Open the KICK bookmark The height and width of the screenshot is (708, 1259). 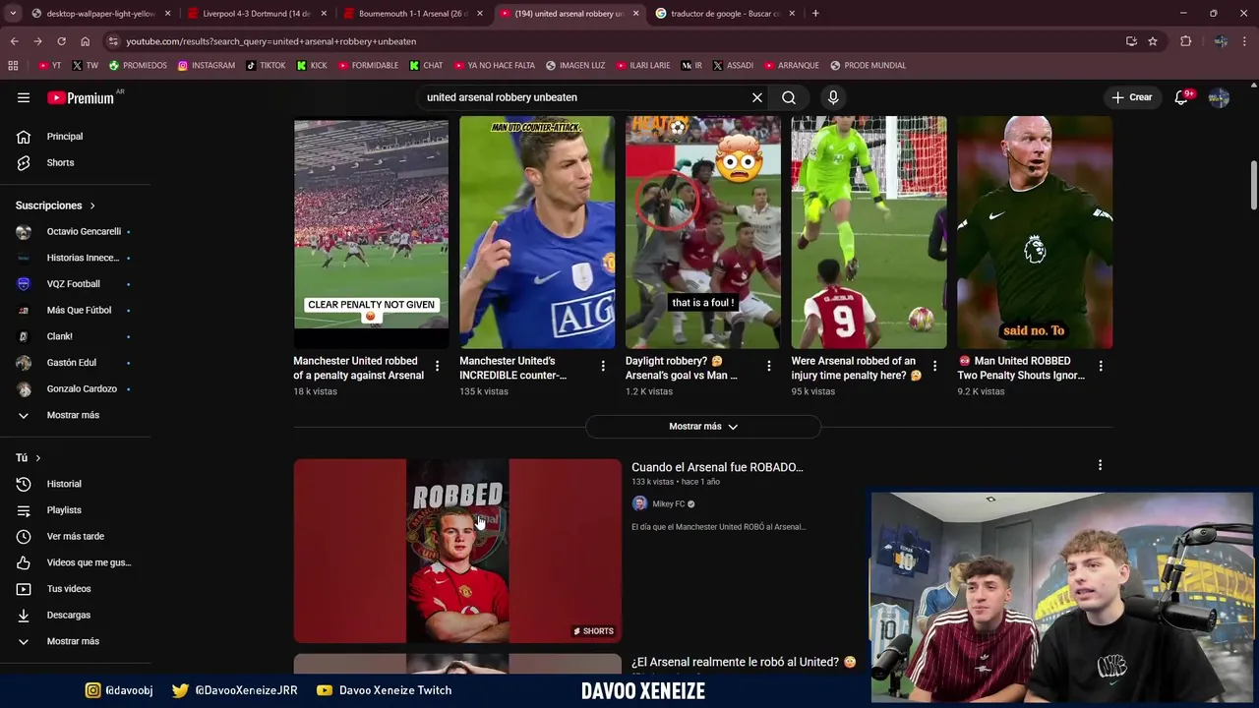312,66
